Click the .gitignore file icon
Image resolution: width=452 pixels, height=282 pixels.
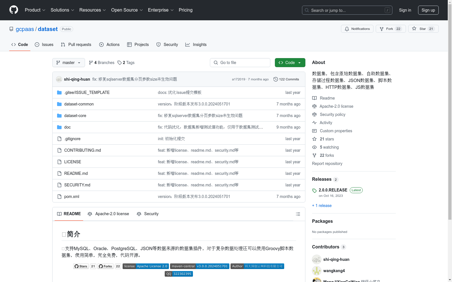[x=59, y=139]
